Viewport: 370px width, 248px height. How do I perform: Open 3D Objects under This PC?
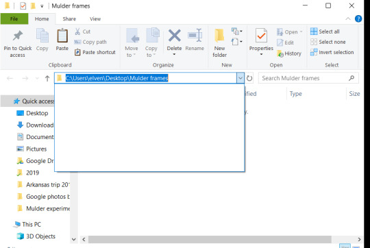click(36, 236)
